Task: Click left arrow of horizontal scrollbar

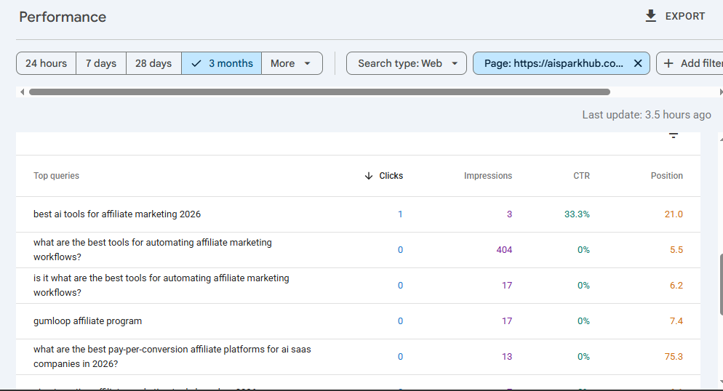Action: (22, 92)
